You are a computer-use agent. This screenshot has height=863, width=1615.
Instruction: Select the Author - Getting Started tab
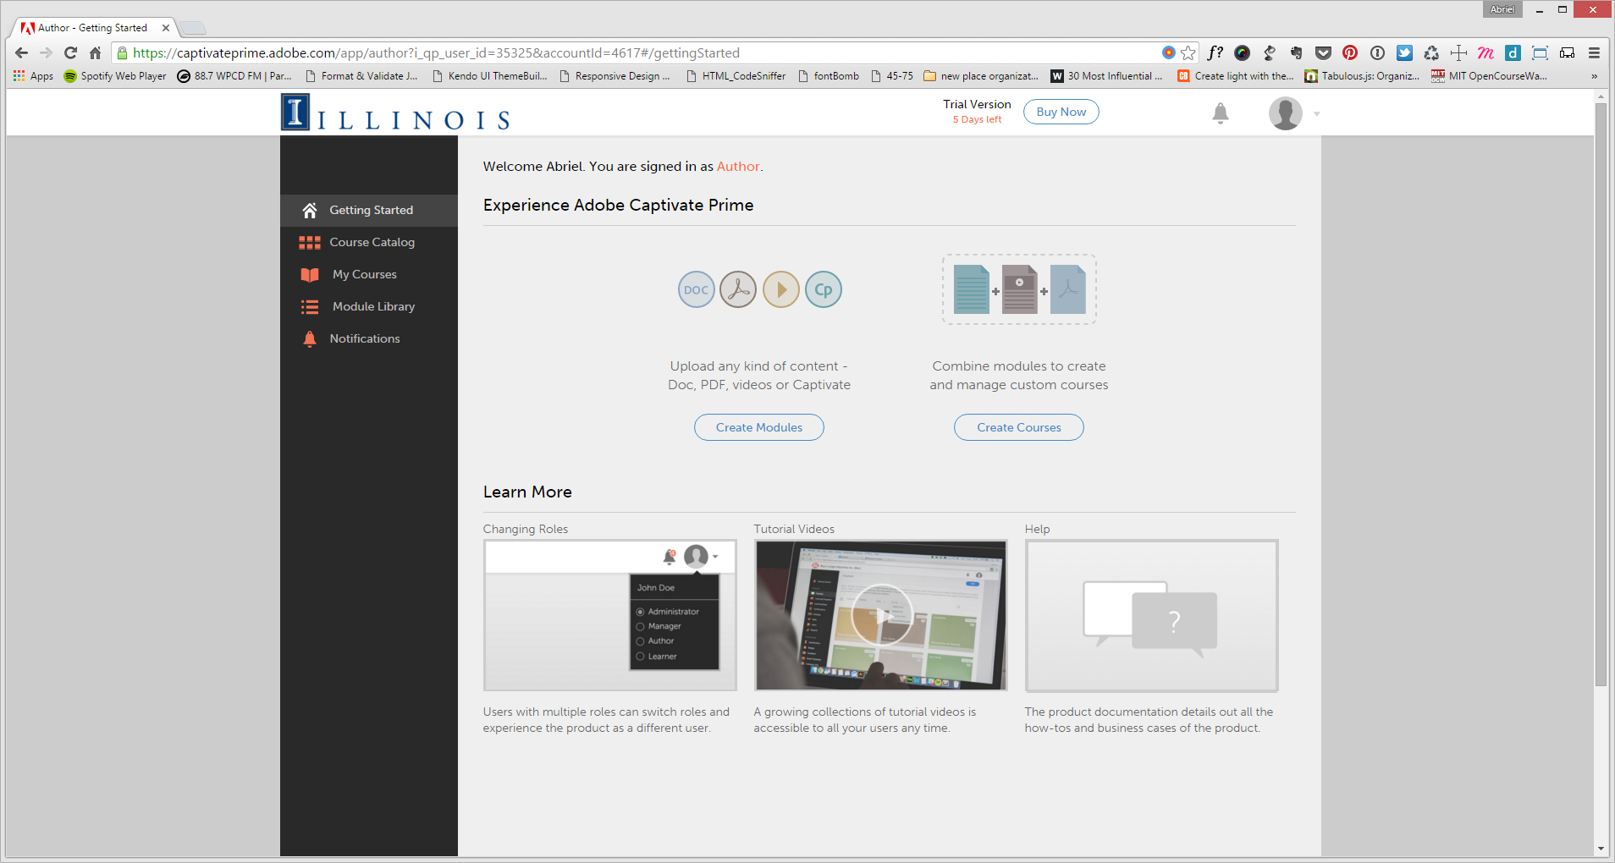91,28
